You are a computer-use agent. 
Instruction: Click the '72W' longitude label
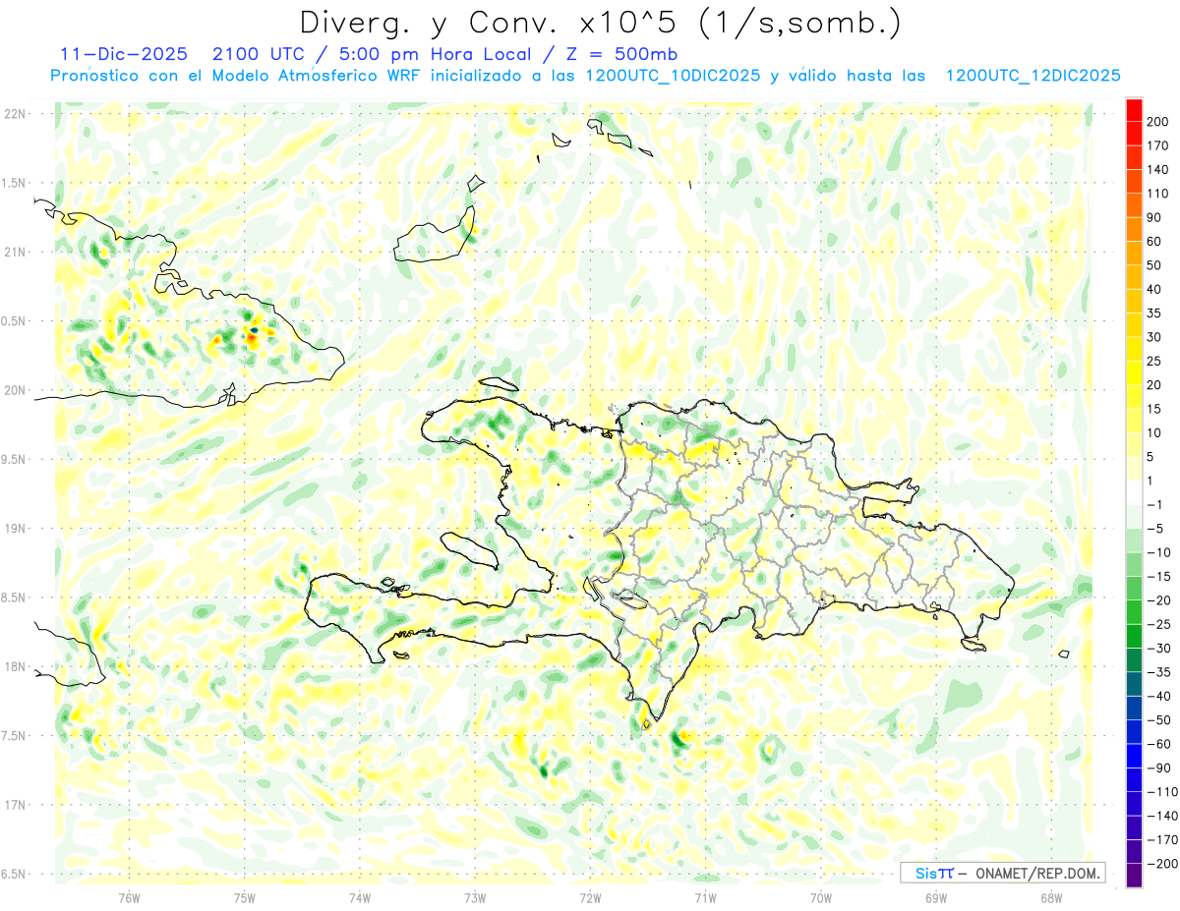(x=590, y=898)
